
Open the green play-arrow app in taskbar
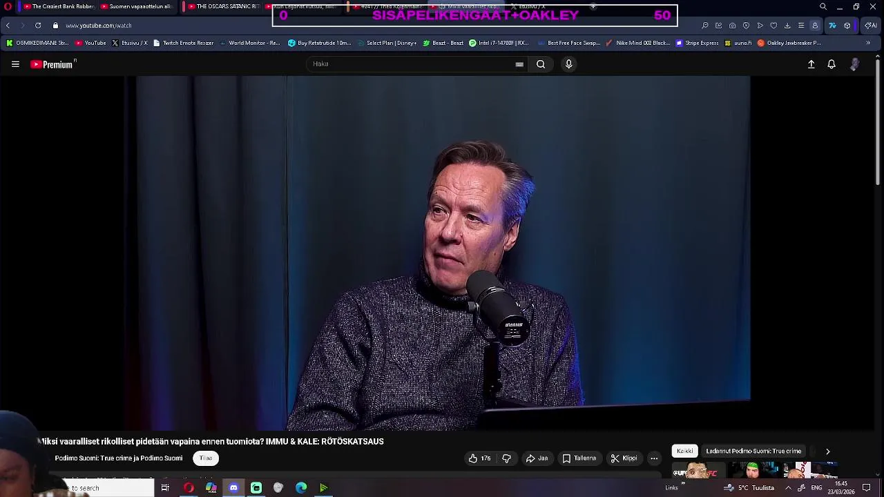(323, 488)
